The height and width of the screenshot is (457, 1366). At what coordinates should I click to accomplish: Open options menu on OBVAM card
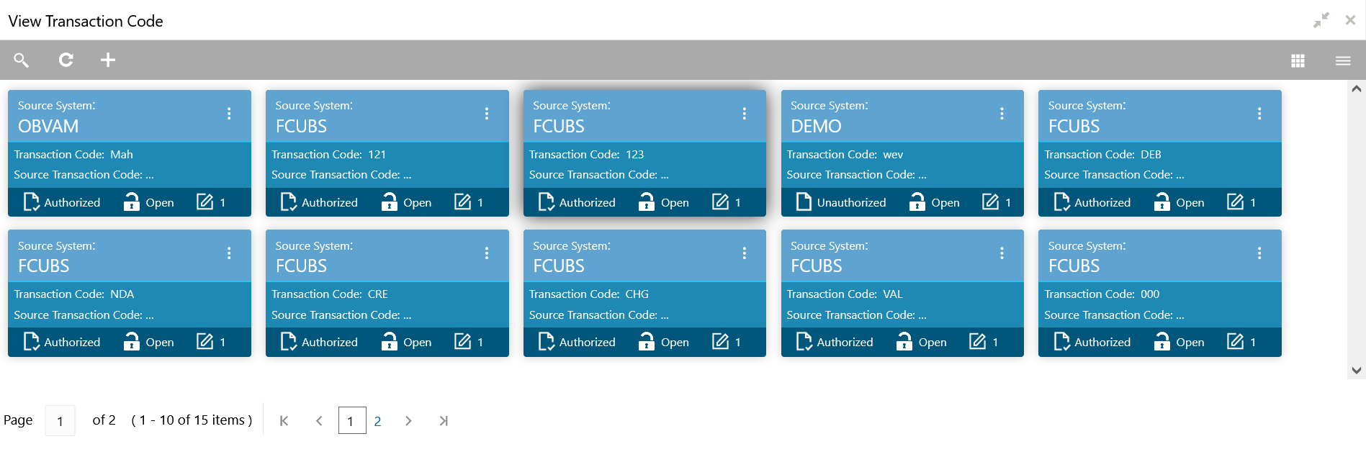pos(229,114)
